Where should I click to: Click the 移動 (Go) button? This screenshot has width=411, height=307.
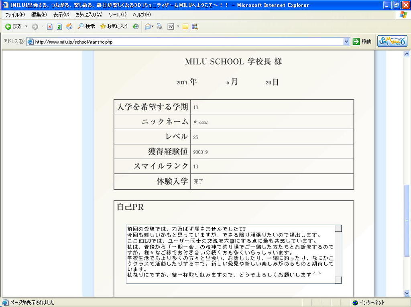click(x=362, y=42)
